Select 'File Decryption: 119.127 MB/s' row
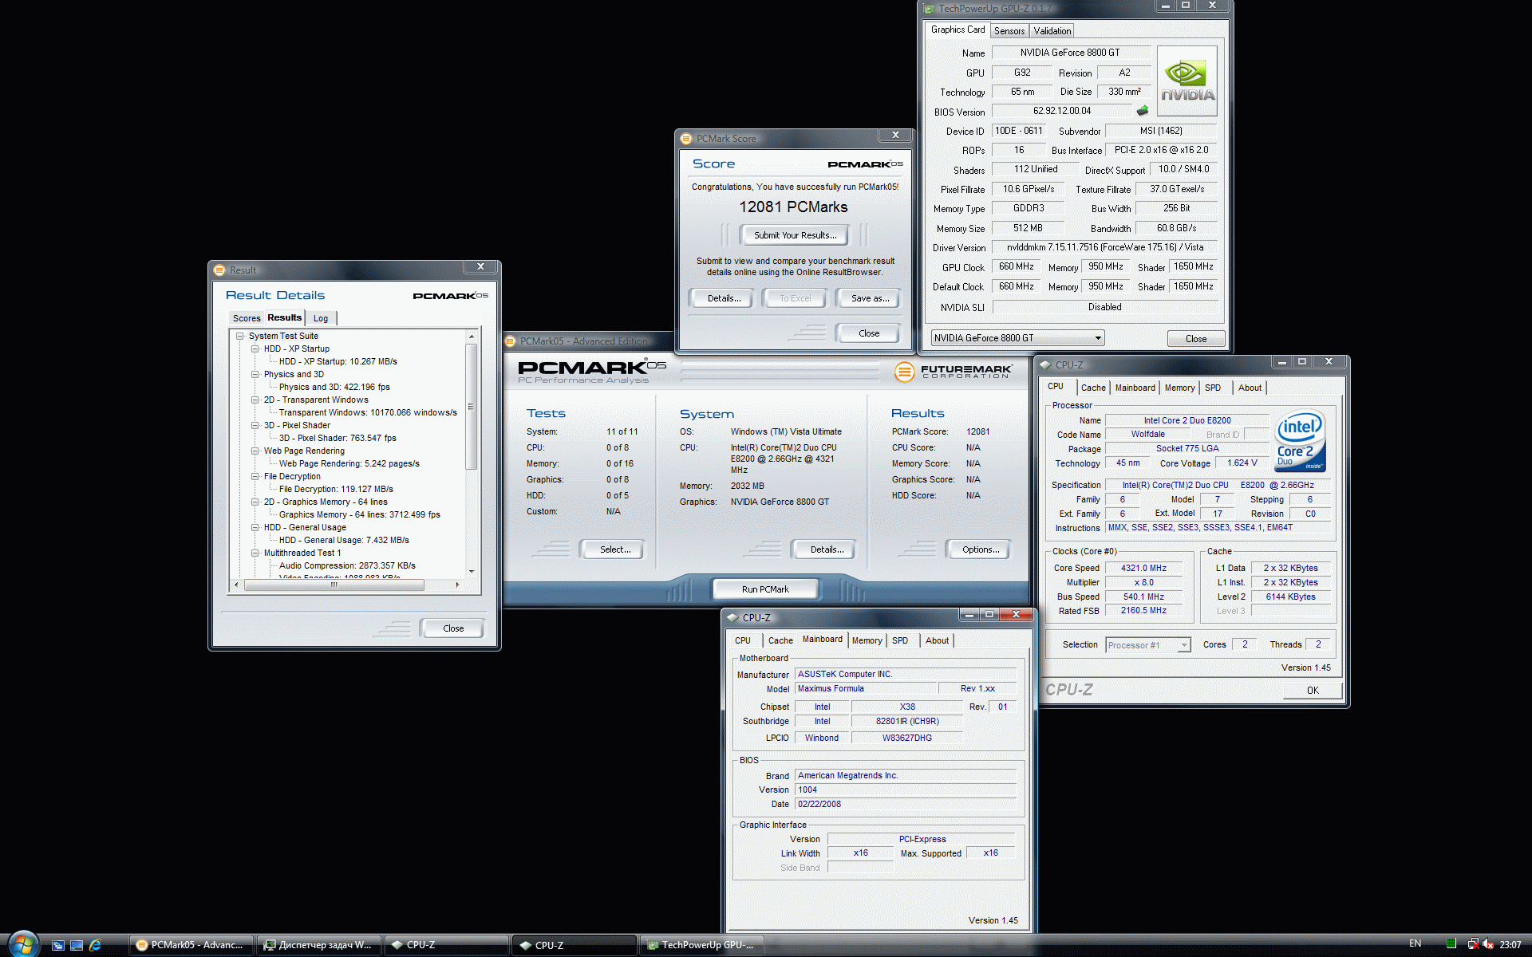Image resolution: width=1532 pixels, height=957 pixels. point(336,490)
